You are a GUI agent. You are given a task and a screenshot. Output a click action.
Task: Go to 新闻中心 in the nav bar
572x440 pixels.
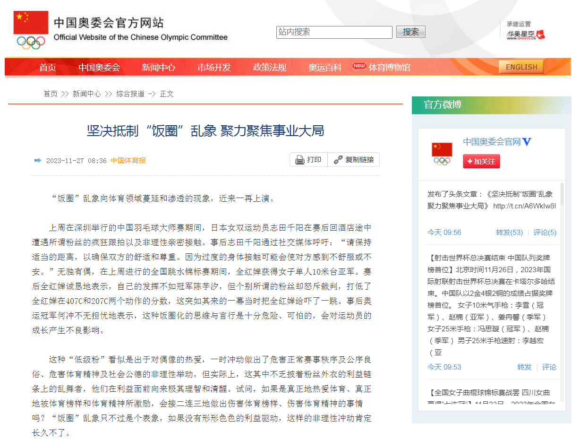pyautogui.click(x=159, y=67)
